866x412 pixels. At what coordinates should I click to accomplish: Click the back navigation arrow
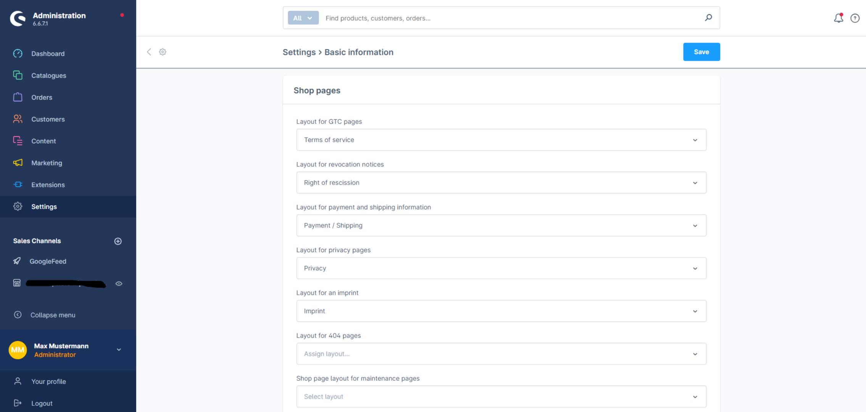coord(149,52)
